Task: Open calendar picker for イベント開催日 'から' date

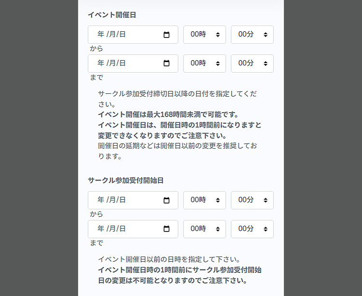Action: click(x=167, y=35)
